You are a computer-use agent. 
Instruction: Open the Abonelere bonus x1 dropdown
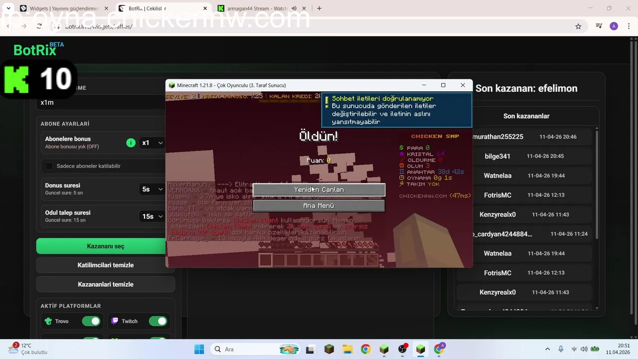pyautogui.click(x=152, y=143)
